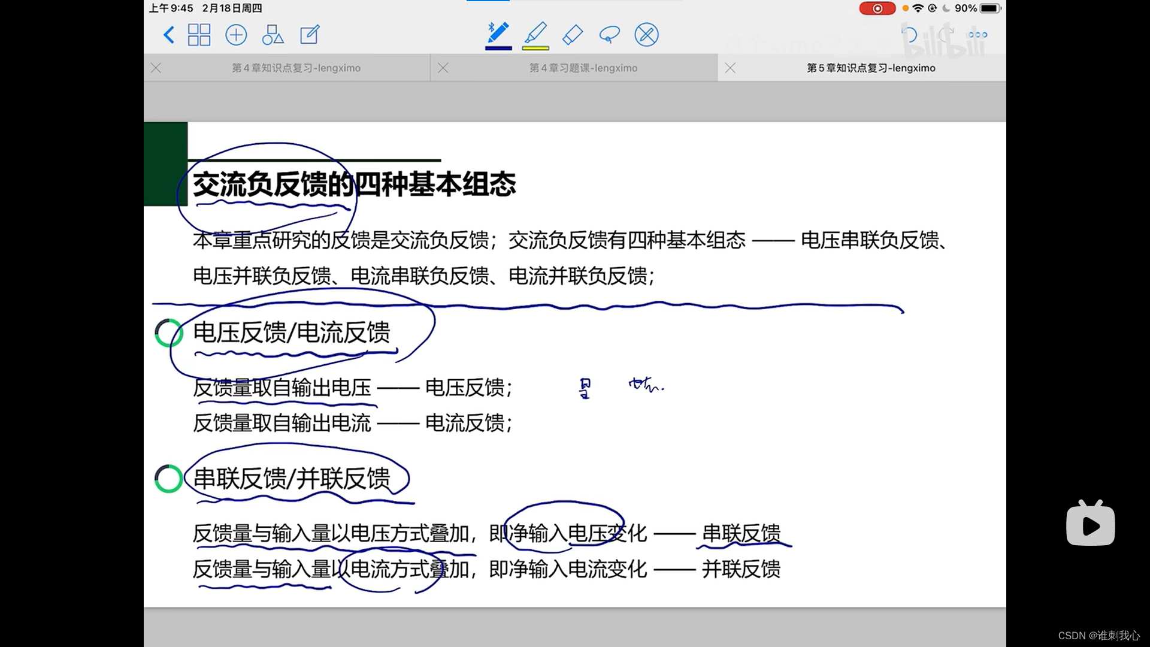Open the page thumbnails grid view
The image size is (1150, 647).
[x=199, y=35]
